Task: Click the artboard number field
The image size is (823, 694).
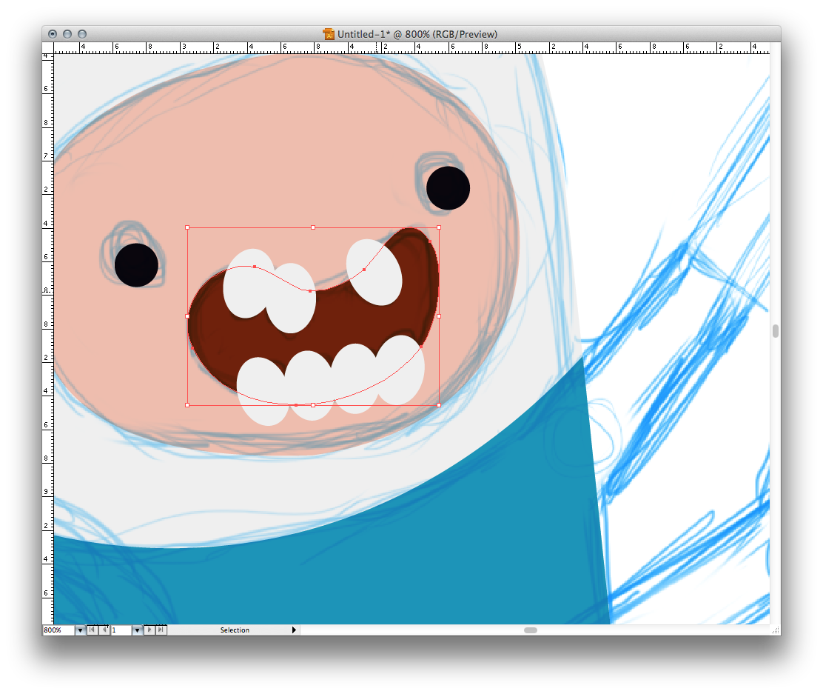Action: click(x=121, y=630)
